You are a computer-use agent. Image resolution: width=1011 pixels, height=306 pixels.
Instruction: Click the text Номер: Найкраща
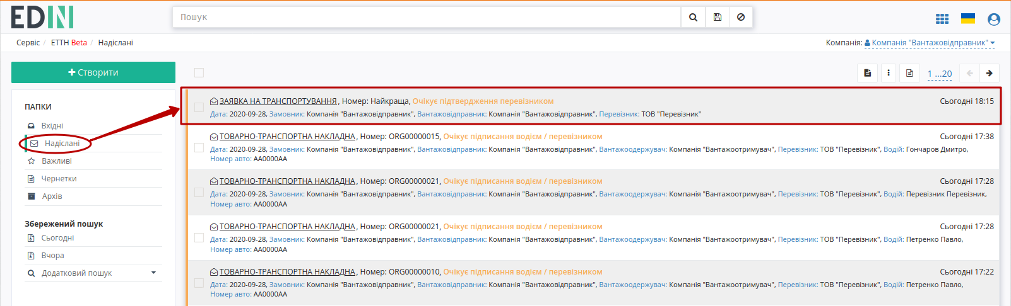click(375, 101)
